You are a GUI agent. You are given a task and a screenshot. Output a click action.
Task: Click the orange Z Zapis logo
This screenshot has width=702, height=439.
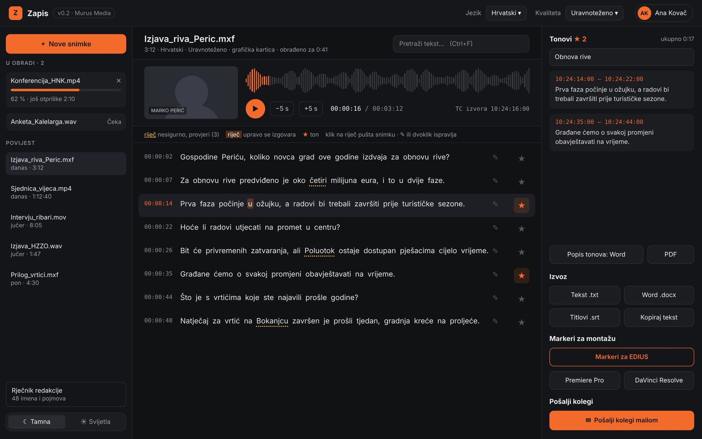(x=15, y=13)
